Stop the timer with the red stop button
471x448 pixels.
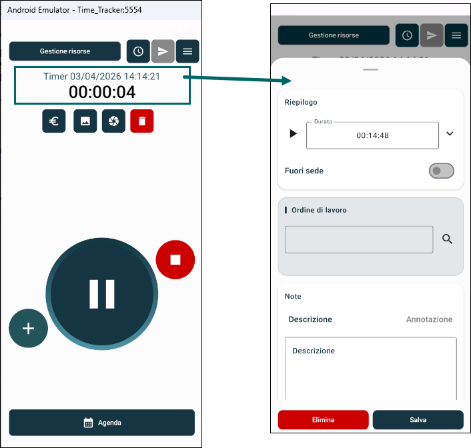(x=175, y=260)
